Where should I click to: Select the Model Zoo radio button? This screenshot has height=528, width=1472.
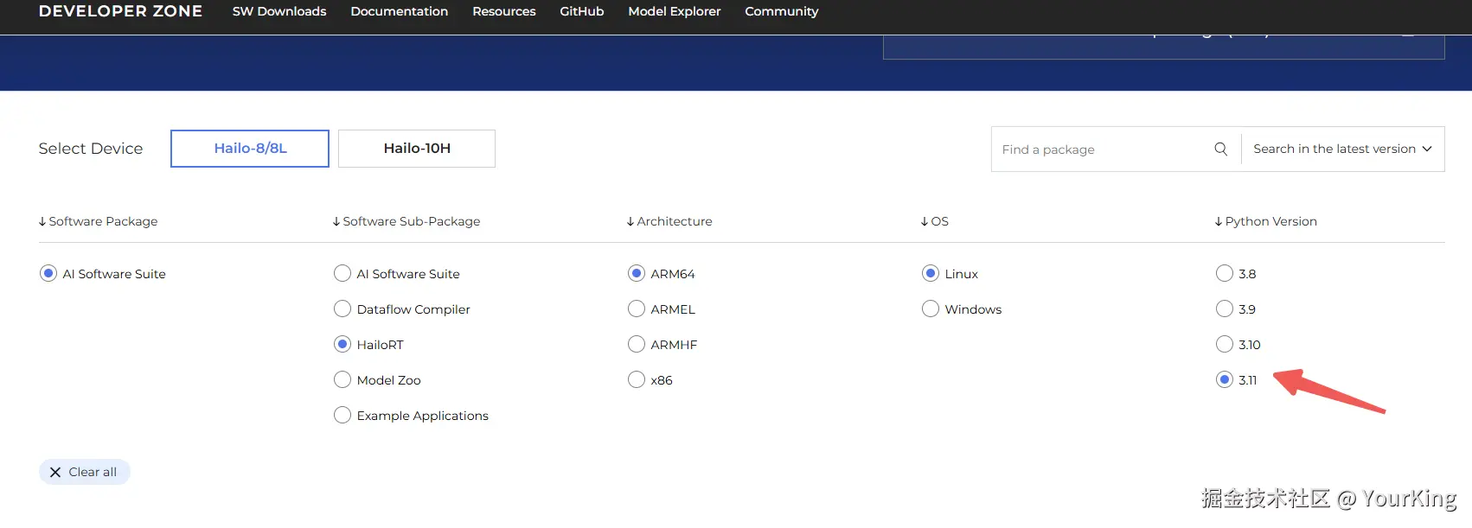[342, 379]
